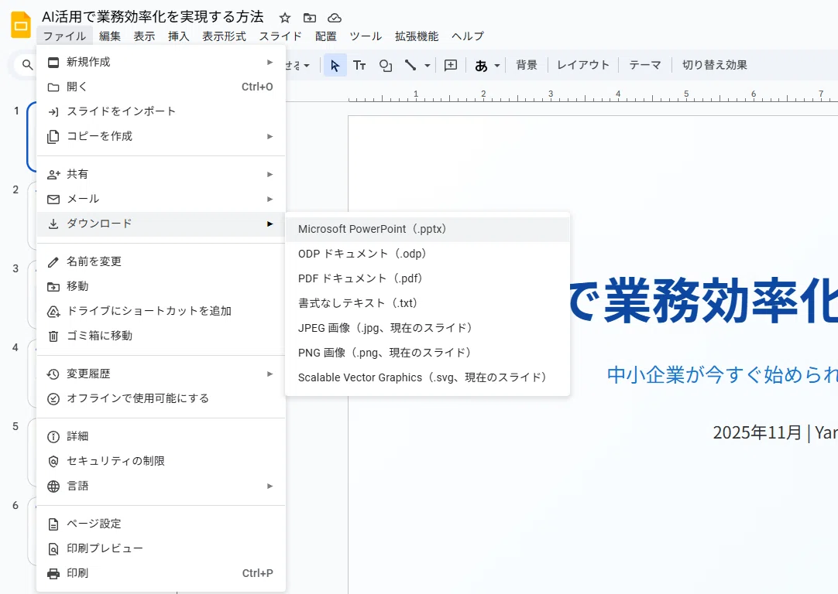Click the 切り替え効果 toolbar button

pyautogui.click(x=715, y=65)
